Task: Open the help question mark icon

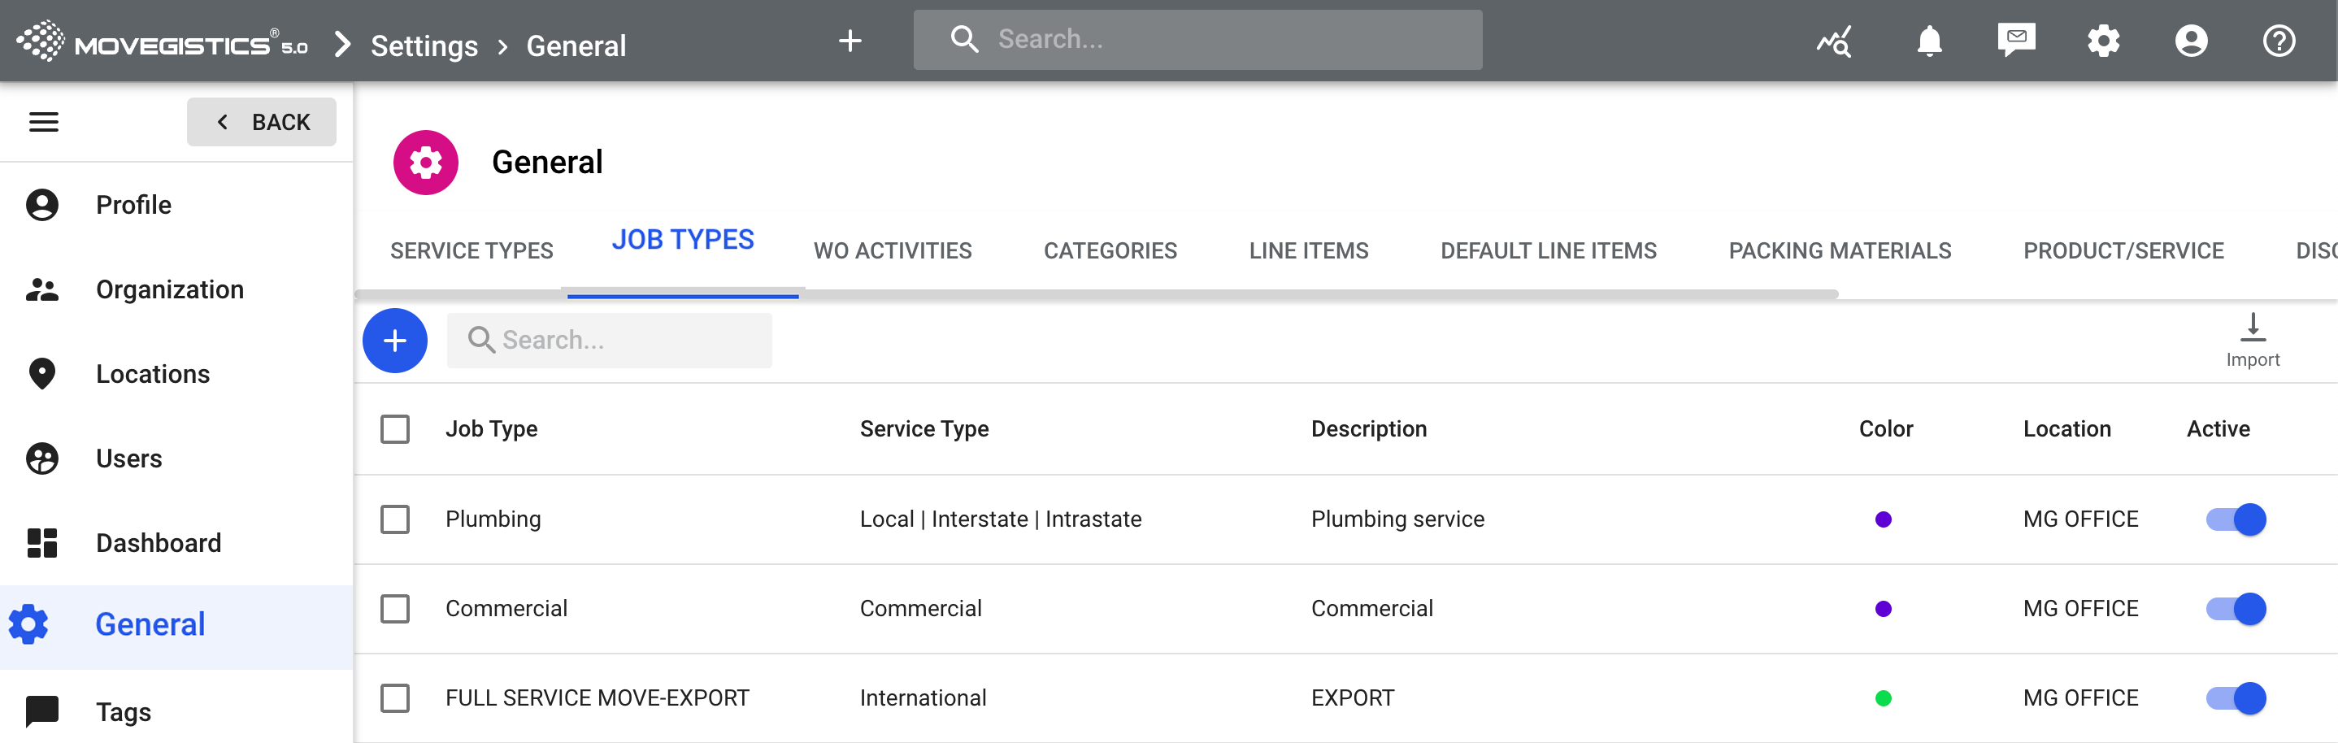Action: point(2278,41)
